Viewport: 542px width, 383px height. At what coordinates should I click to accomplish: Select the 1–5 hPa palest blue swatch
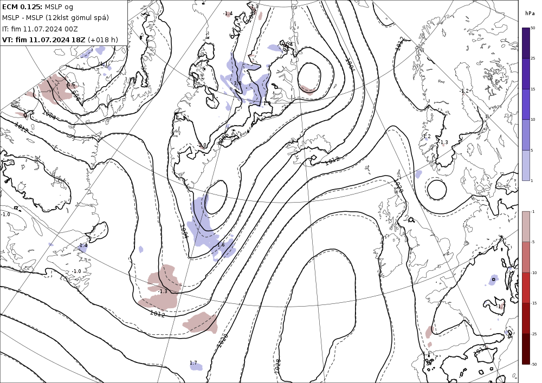click(526, 165)
